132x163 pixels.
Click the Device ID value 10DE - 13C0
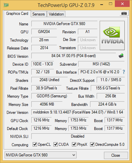[43, 64]
